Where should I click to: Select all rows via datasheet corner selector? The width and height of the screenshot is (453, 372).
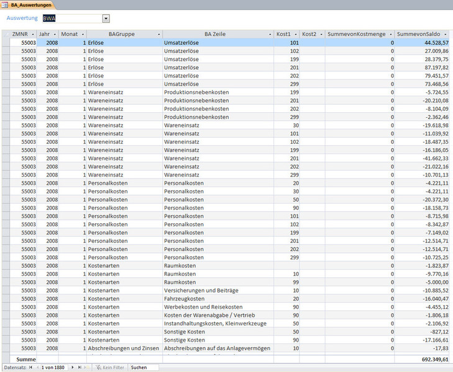[x=6, y=34]
